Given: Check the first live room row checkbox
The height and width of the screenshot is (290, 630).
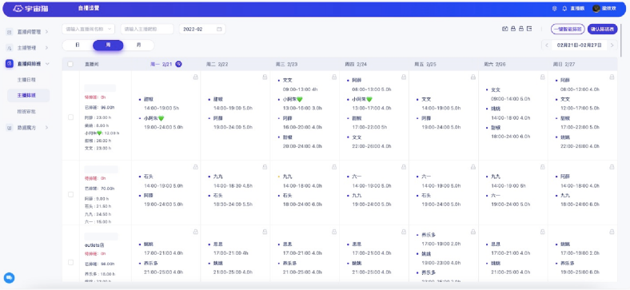Looking at the screenshot, I should coord(70,117).
